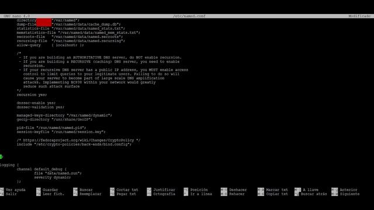Click the Pegar txt shortcut label
Viewport: 374px width, 210px height.
pos(126,194)
